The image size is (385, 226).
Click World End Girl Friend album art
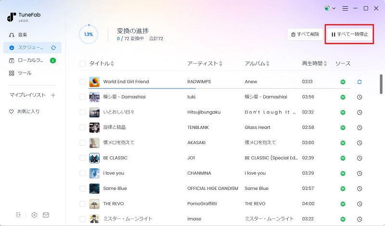[x=94, y=82]
